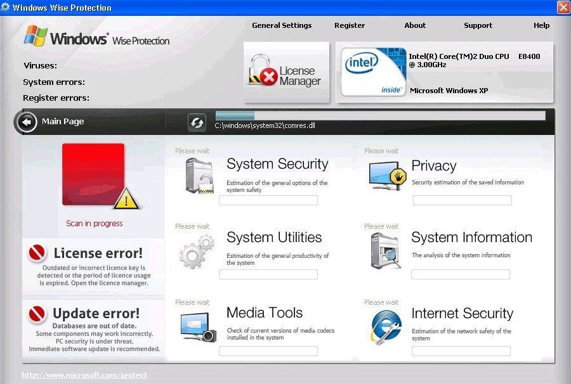Open the Help menu
Image resolution: width=571 pixels, height=384 pixels.
coord(541,25)
